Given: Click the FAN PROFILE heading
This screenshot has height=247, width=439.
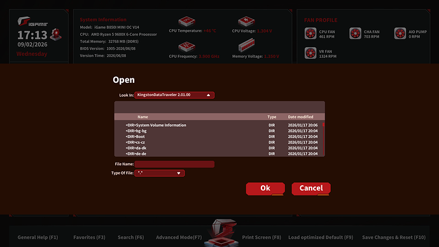Looking at the screenshot, I should (321, 20).
